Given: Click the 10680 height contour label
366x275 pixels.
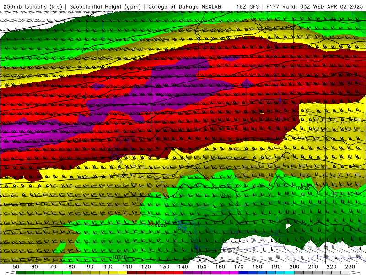Looking at the screenshot, I should pyautogui.click(x=159, y=225).
